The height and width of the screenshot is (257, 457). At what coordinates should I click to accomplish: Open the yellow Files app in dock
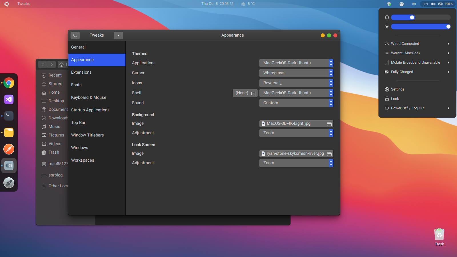point(9,132)
